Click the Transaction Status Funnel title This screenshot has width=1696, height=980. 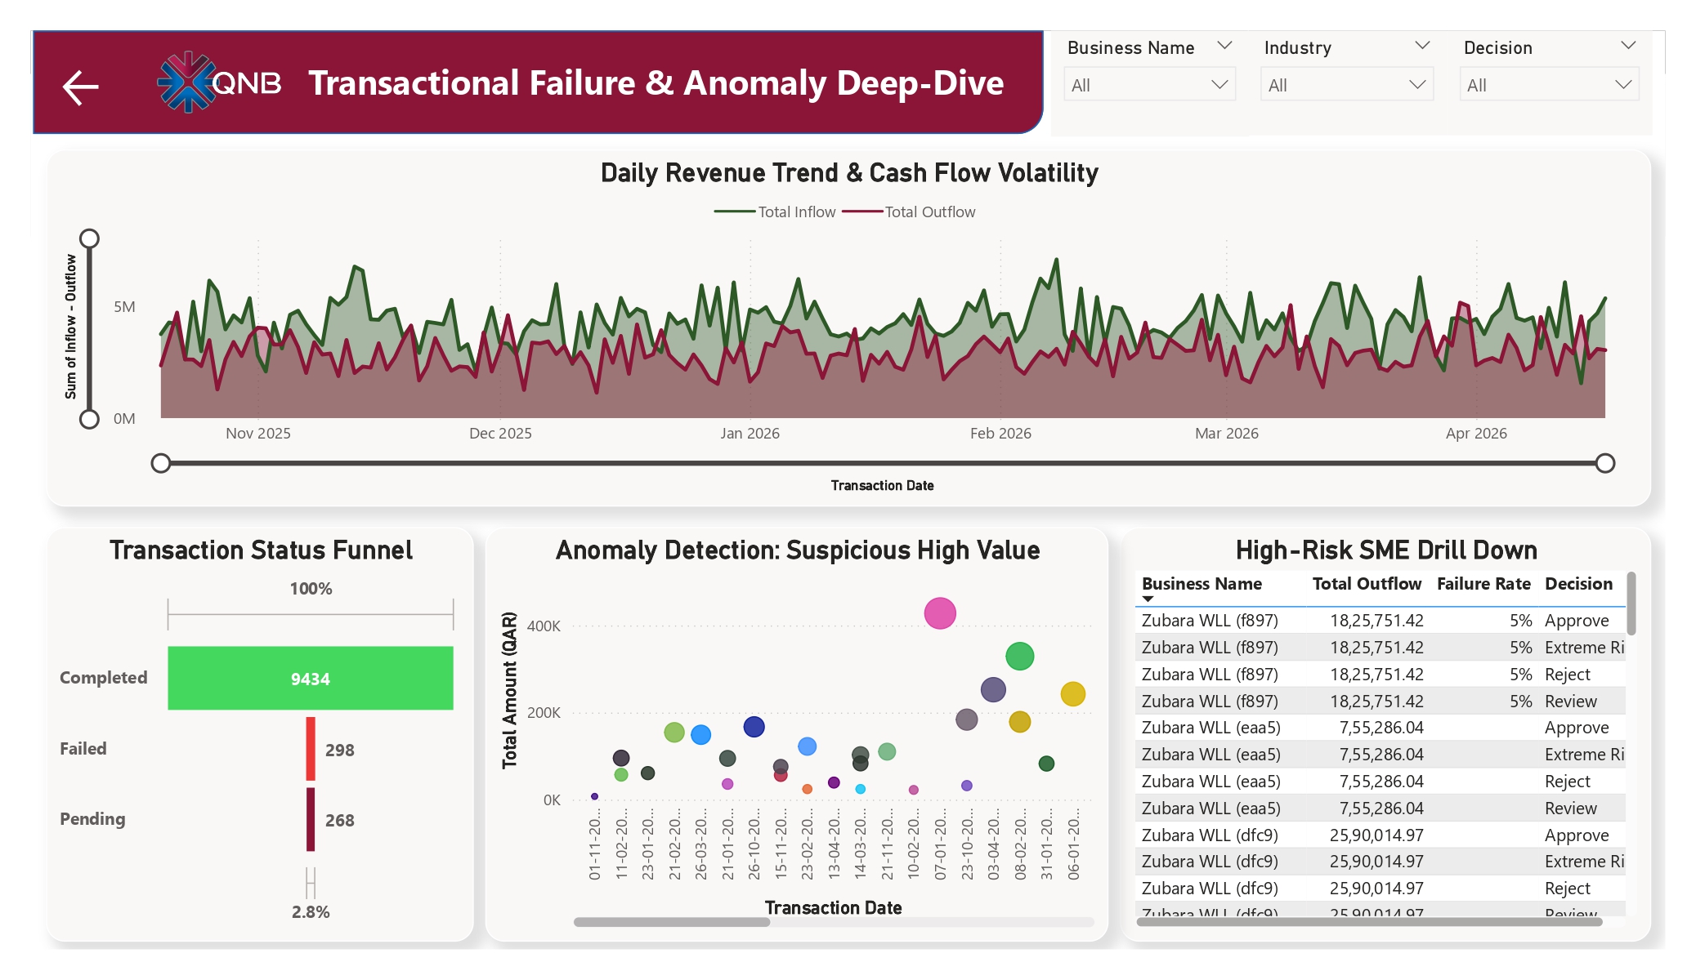click(x=261, y=550)
